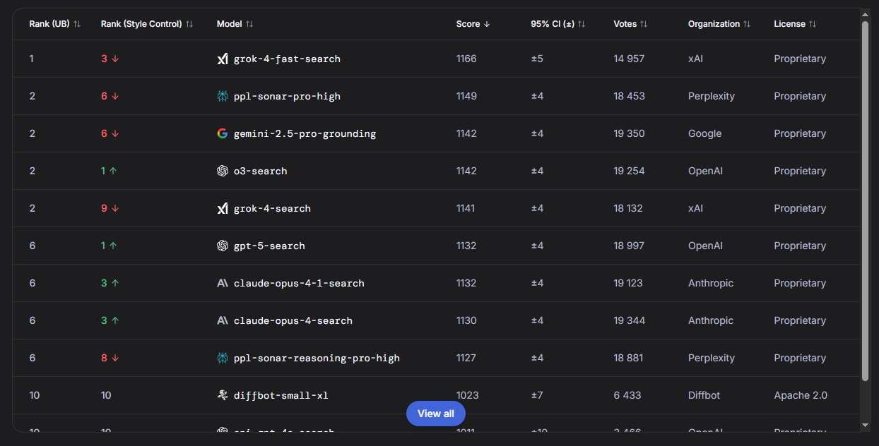Toggle sorting on the Score column
879x446 pixels.
472,23
